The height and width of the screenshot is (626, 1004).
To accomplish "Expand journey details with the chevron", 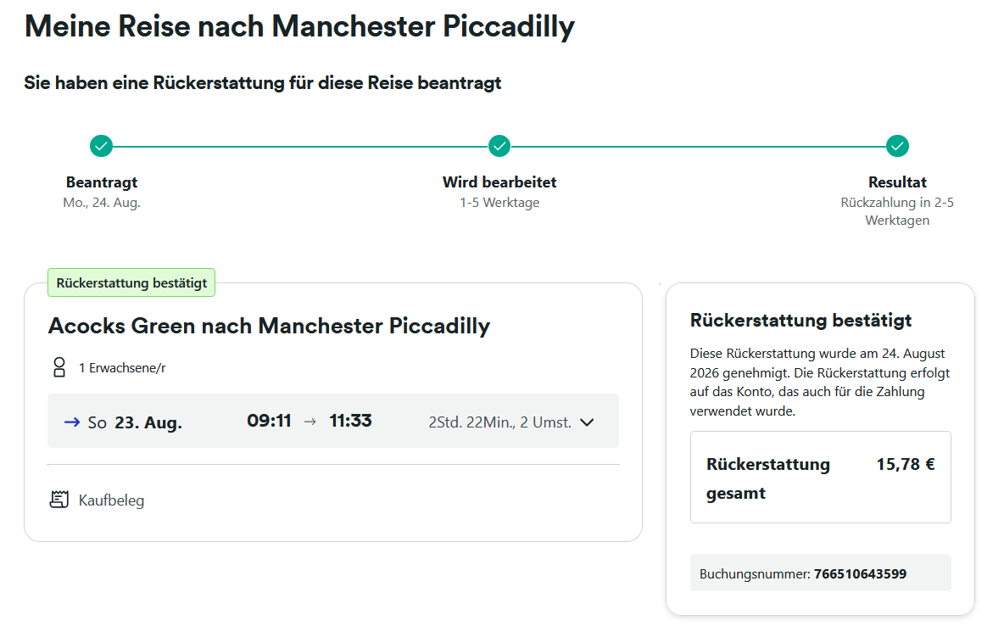I will click(587, 422).
